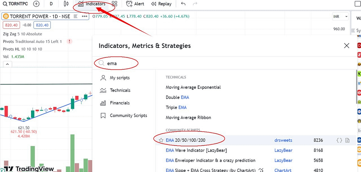Image resolution: width=361 pixels, height=172 pixels.
Task: Open the INR currency dropdown
Action: coord(340,17)
